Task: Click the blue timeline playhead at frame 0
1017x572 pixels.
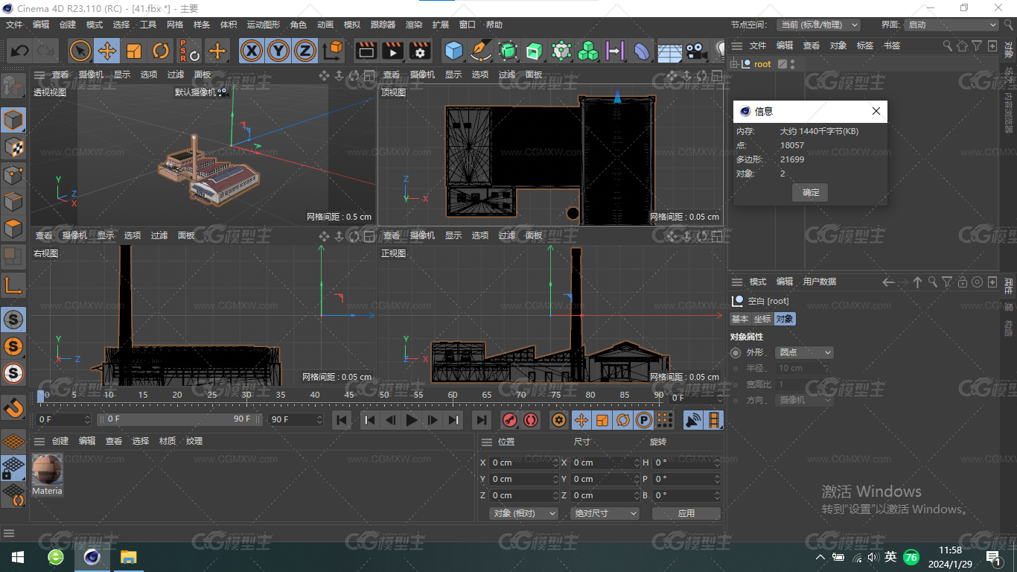Action: [42, 395]
